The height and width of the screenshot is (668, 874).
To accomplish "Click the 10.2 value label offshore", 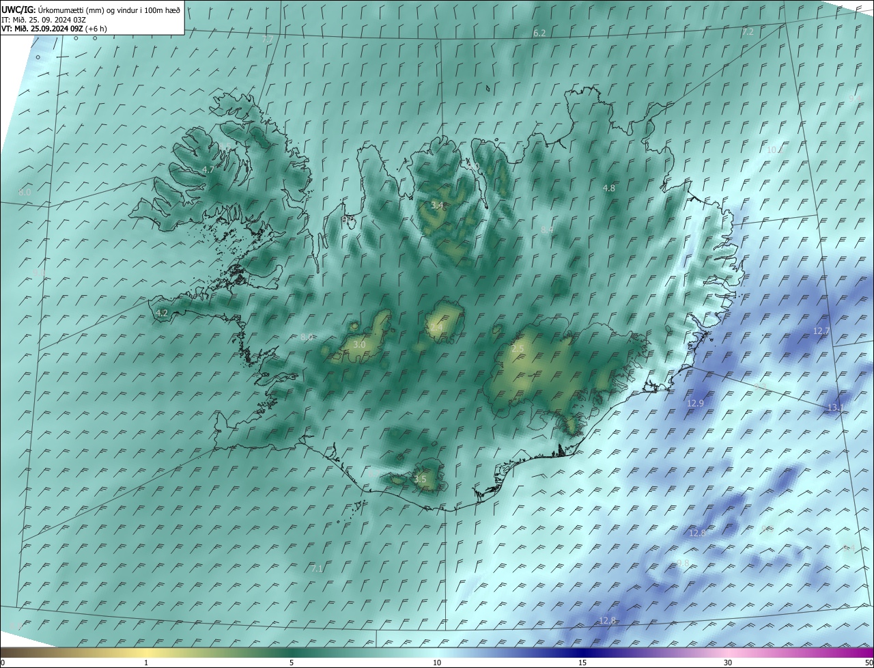I will click(775, 150).
